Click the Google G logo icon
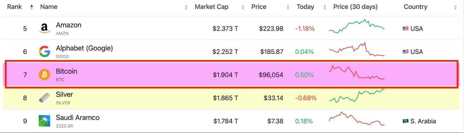The width and height of the screenshot is (464, 133). point(44,52)
